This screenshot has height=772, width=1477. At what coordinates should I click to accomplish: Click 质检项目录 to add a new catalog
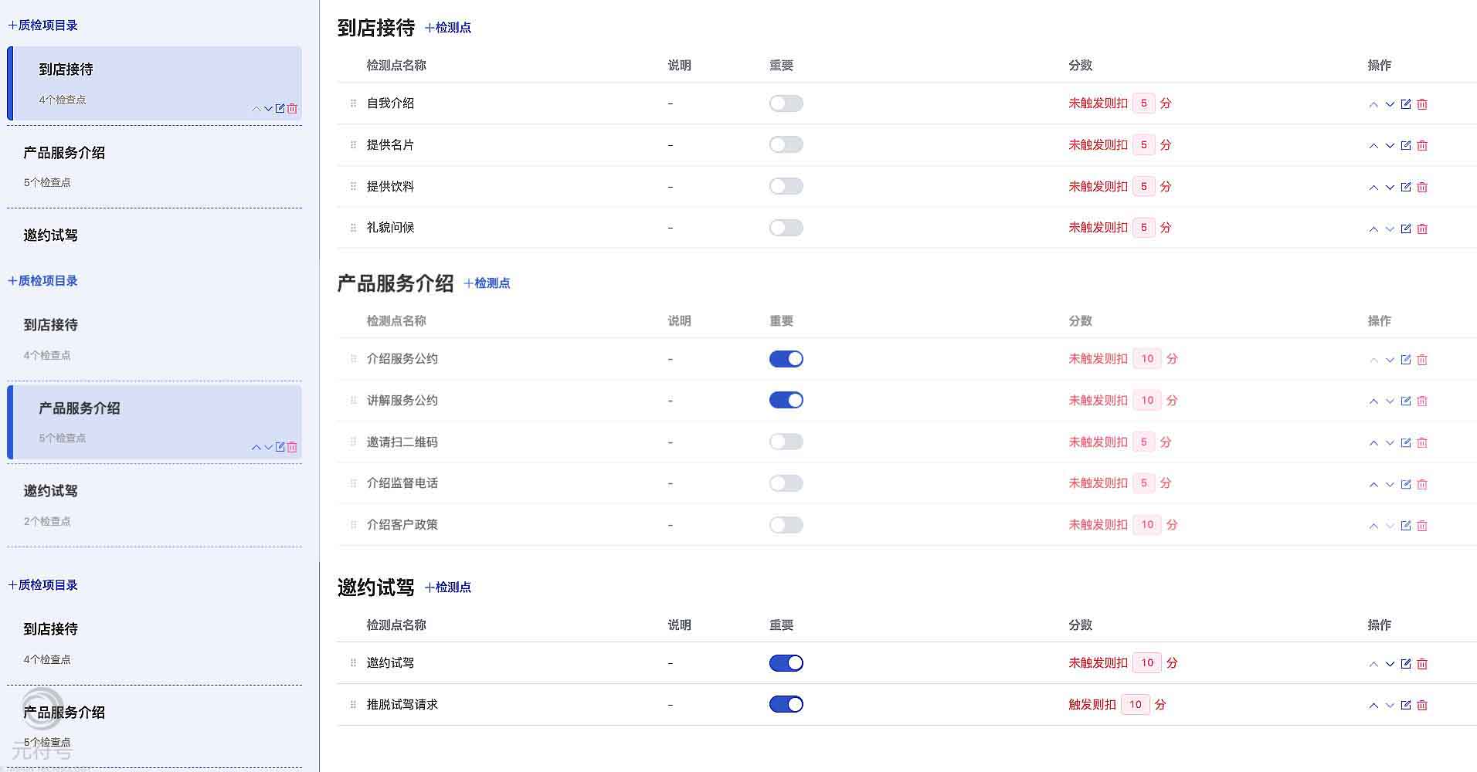click(x=42, y=25)
